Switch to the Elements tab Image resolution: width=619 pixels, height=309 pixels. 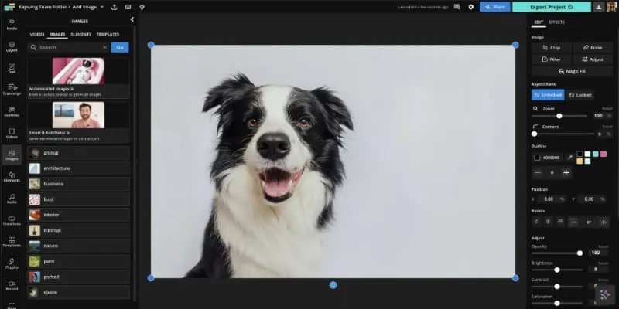pyautogui.click(x=81, y=34)
